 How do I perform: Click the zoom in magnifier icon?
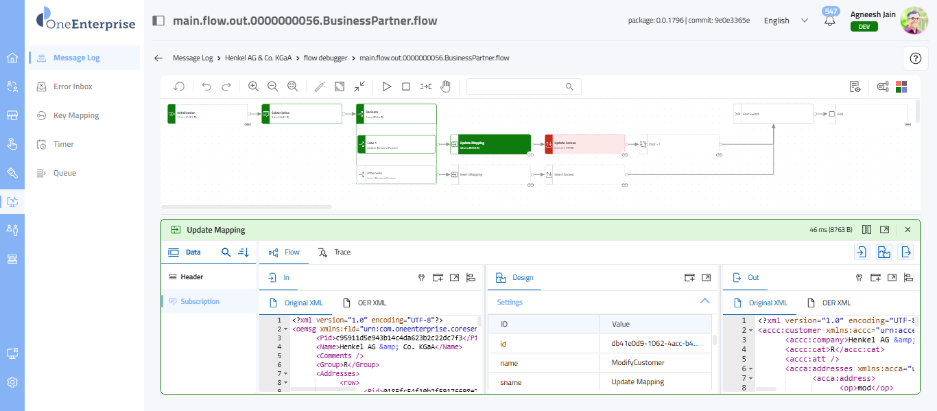tap(253, 86)
